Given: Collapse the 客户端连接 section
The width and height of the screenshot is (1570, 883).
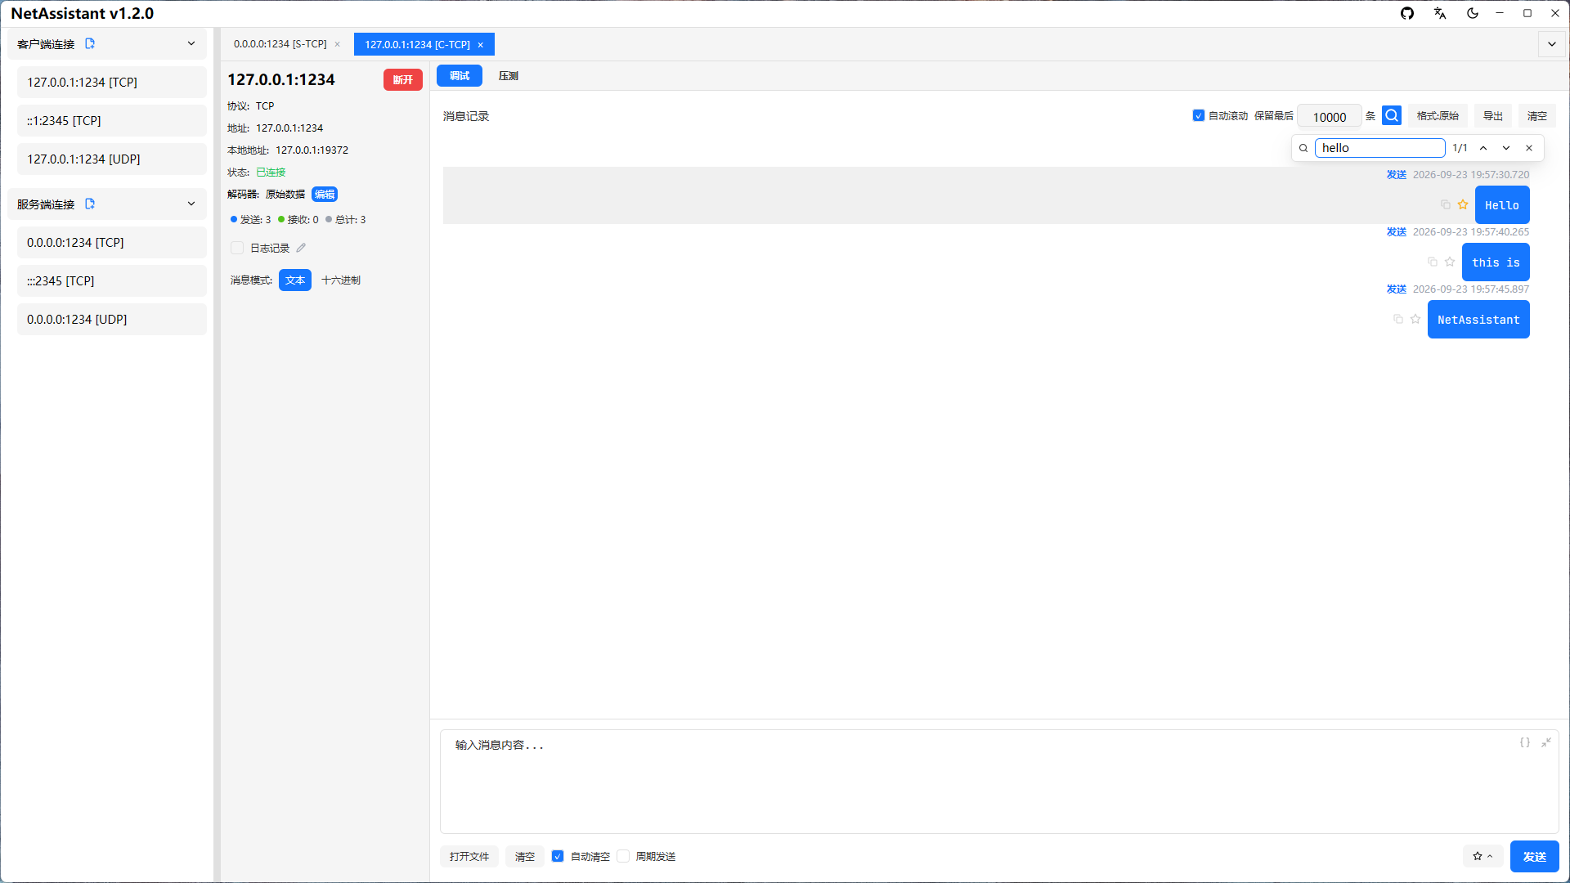Looking at the screenshot, I should 191,43.
